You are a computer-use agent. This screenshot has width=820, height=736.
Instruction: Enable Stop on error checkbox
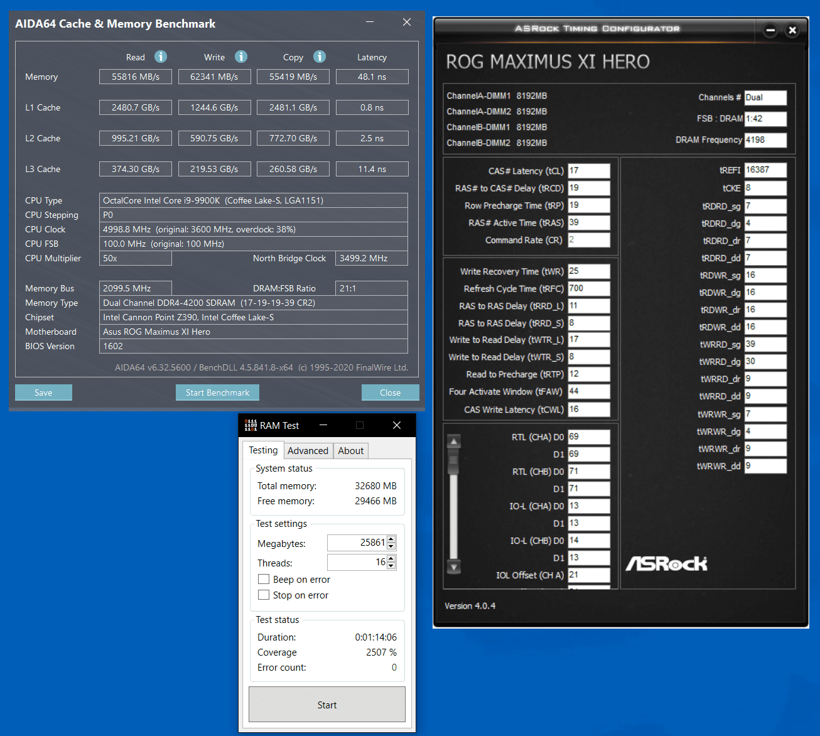click(264, 595)
